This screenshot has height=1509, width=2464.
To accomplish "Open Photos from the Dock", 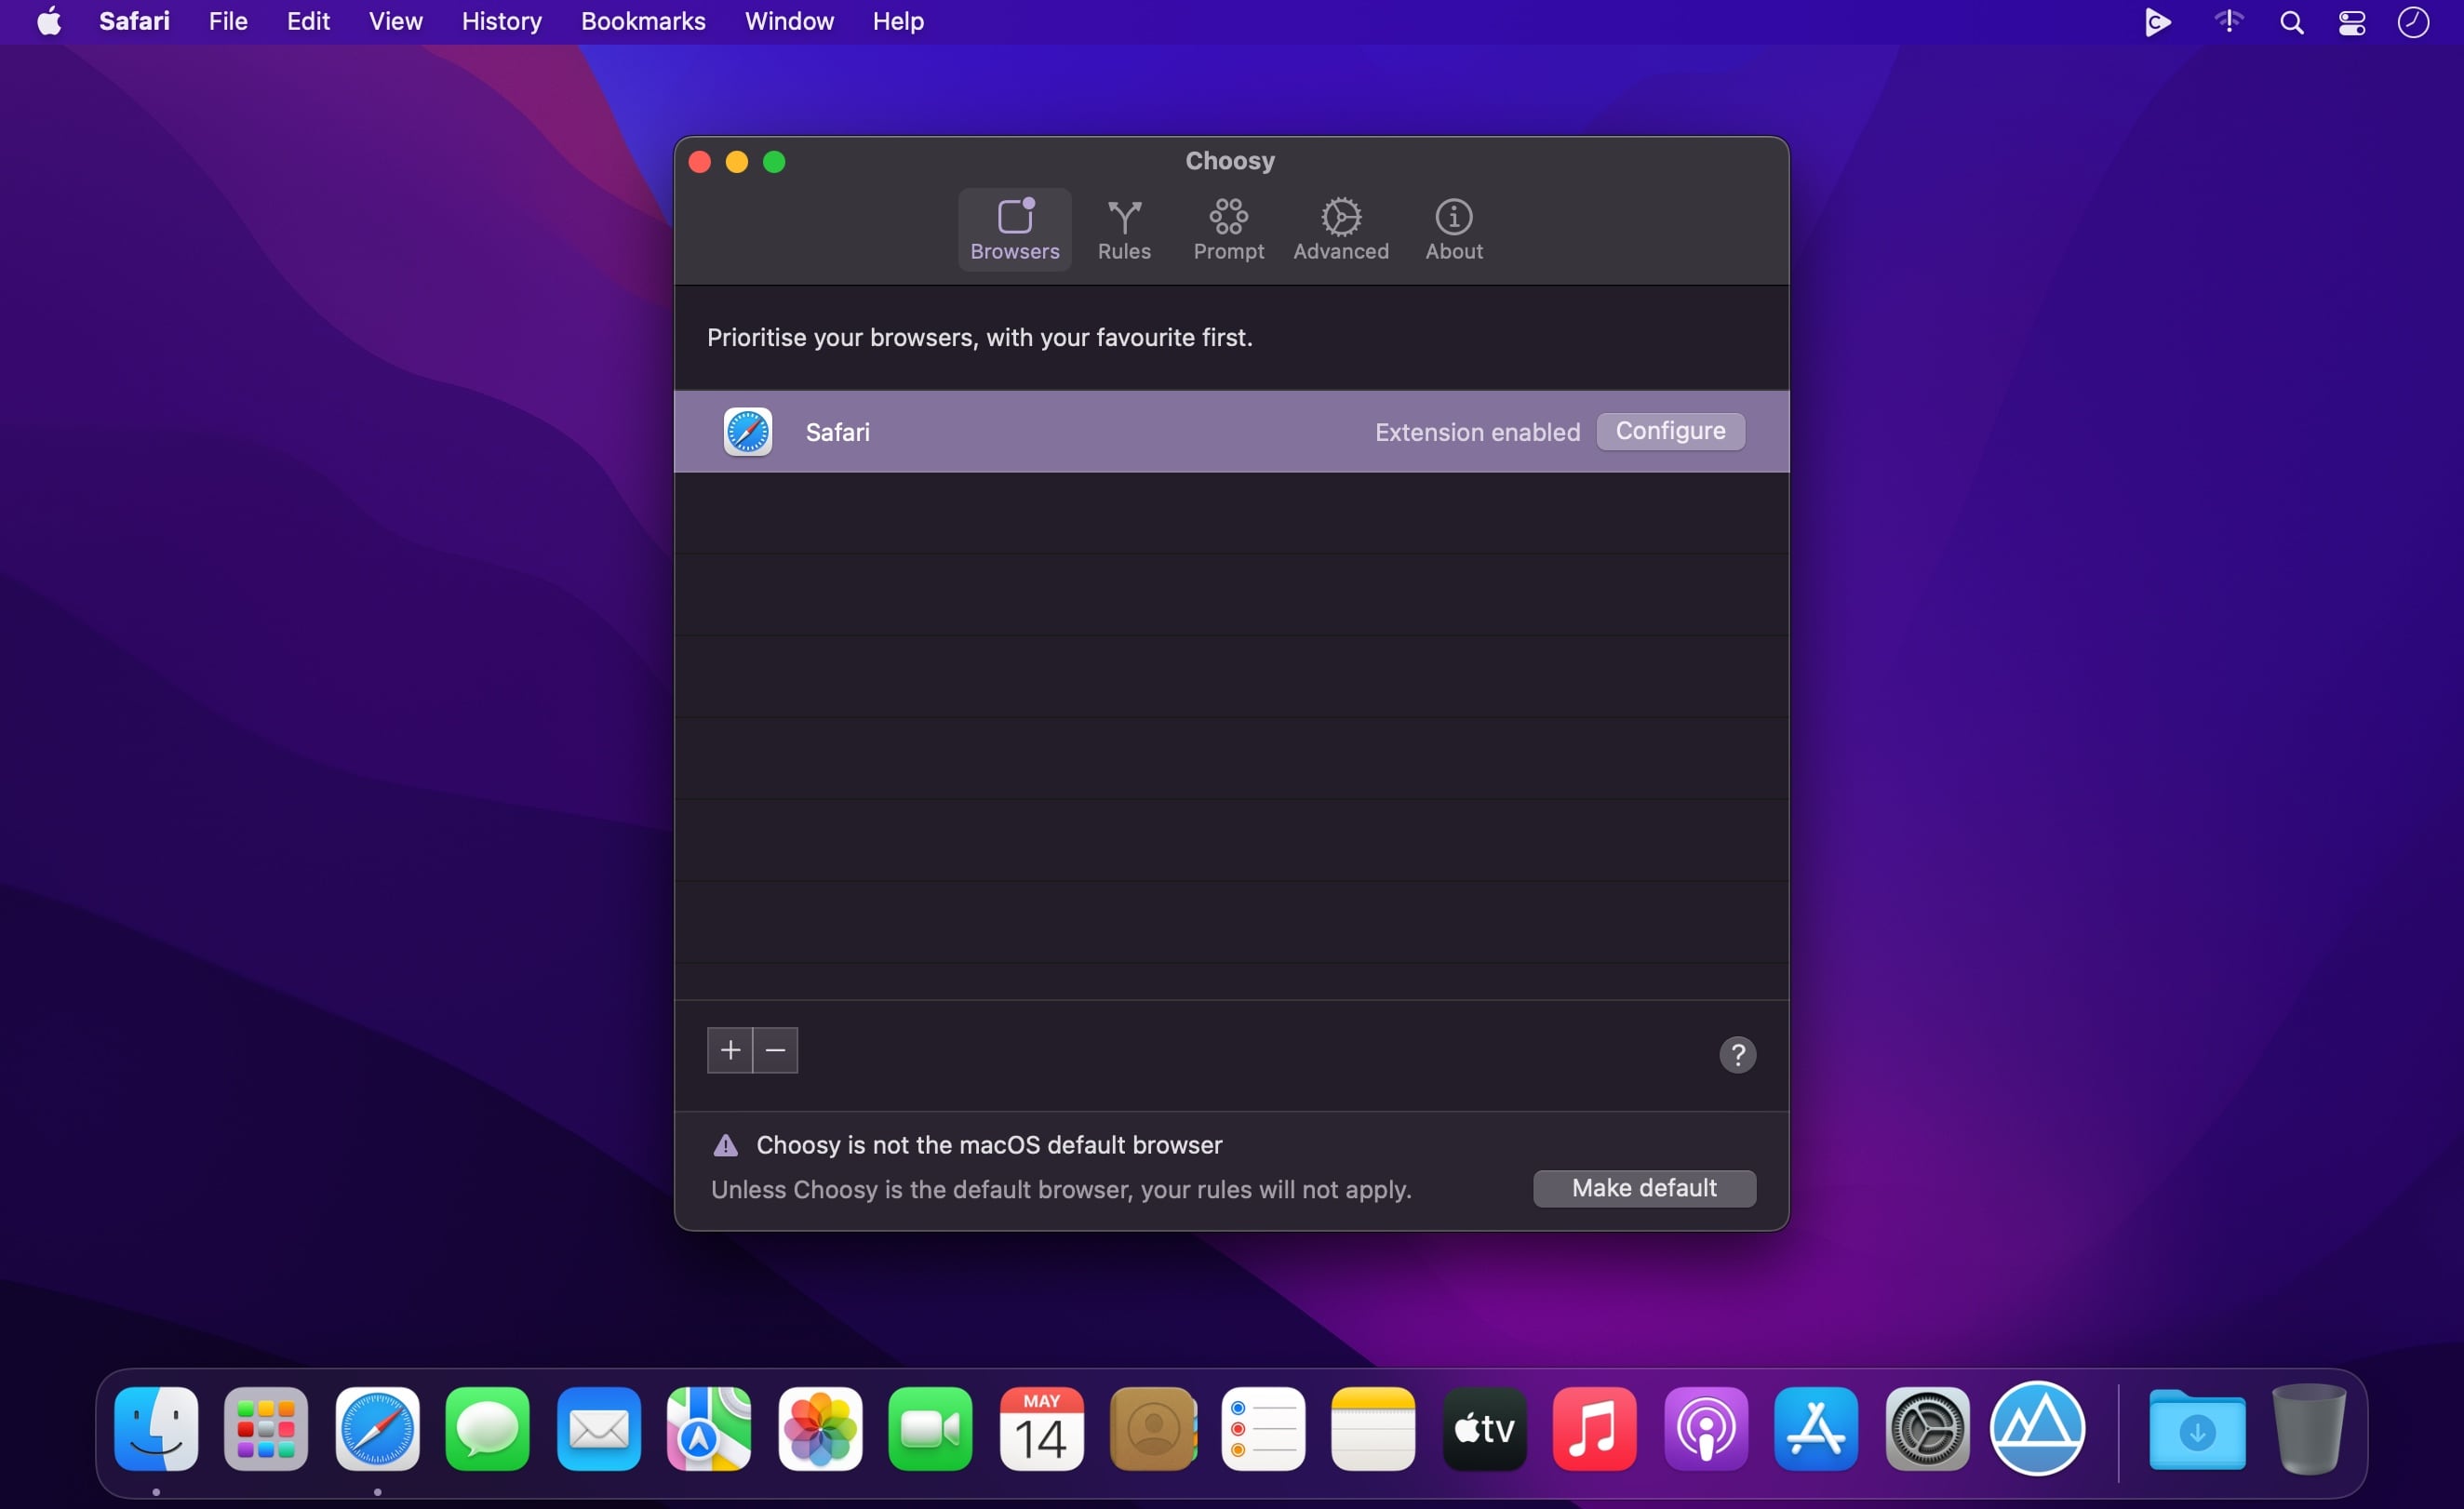I will [x=820, y=1428].
